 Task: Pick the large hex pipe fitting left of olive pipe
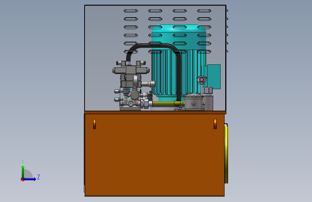click(146, 104)
